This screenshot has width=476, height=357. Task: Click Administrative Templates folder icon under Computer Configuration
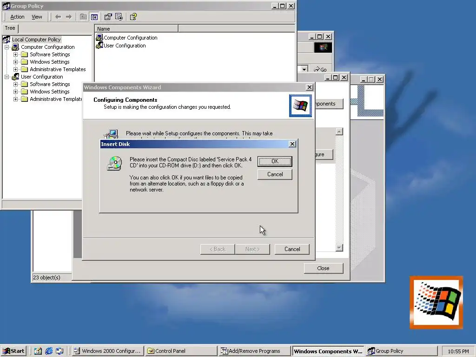pyautogui.click(x=25, y=69)
